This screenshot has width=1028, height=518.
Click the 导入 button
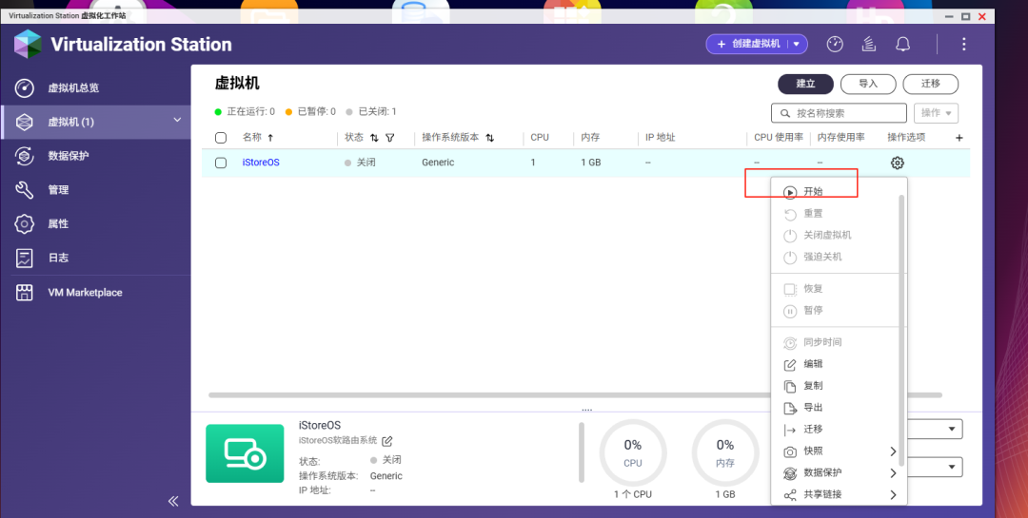(x=868, y=84)
